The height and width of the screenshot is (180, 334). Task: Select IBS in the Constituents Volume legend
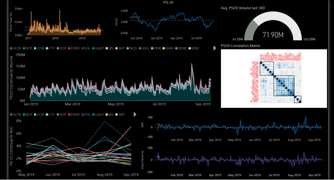[x=109, y=48]
